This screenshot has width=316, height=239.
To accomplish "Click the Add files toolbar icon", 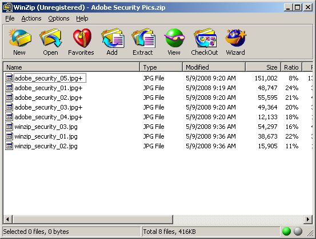I will (113, 38).
